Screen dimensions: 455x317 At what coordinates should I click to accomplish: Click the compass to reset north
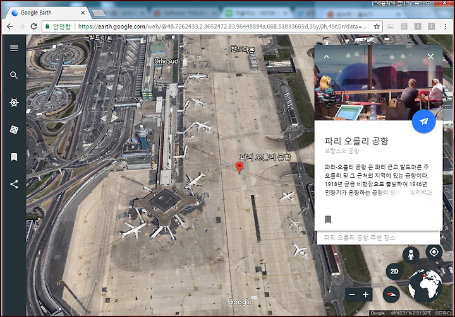point(391,295)
